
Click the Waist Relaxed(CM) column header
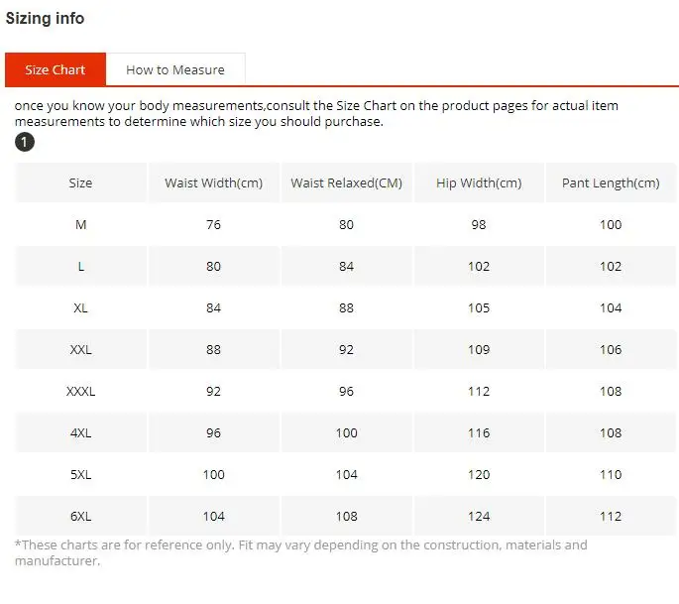346,182
